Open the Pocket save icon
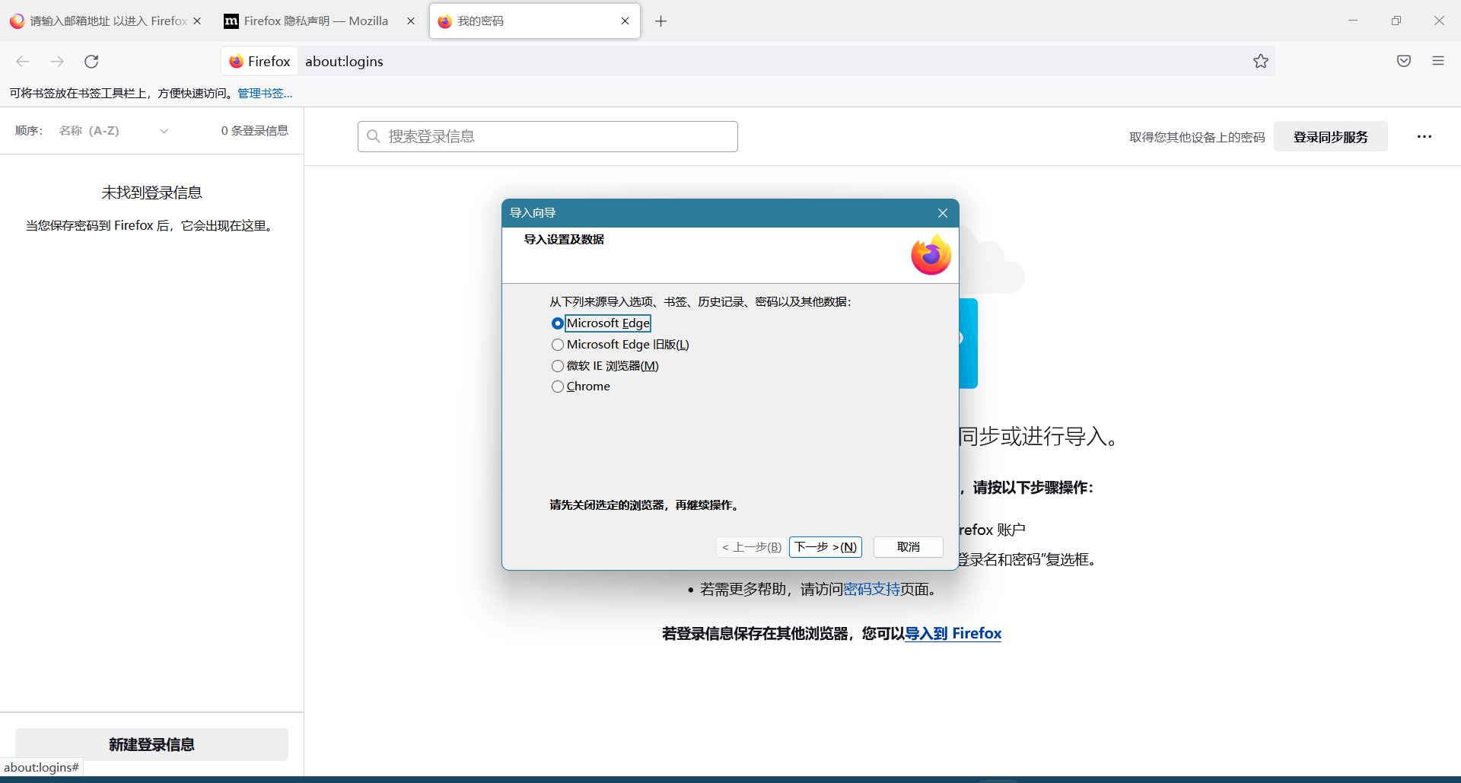The width and height of the screenshot is (1461, 783). pyautogui.click(x=1404, y=62)
